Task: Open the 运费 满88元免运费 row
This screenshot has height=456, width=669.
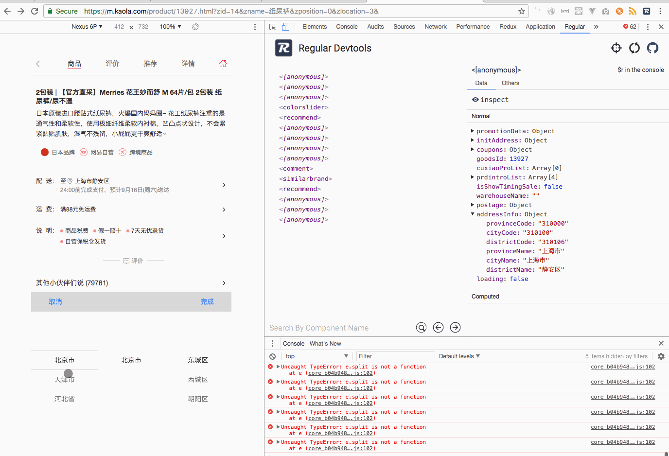Action: (131, 210)
